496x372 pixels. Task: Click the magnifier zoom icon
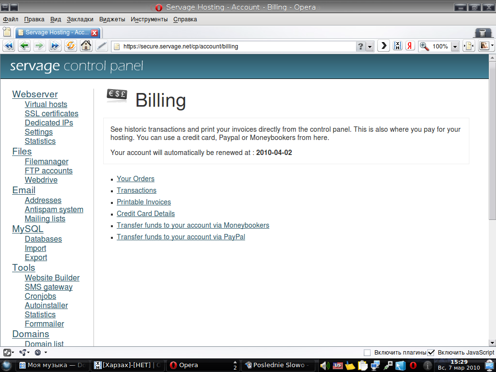point(424,46)
